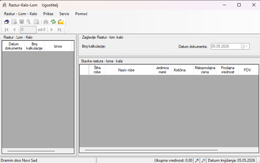260x163 pixels.
Task: Click the Prodajna vrednost column header
Action: point(227,70)
